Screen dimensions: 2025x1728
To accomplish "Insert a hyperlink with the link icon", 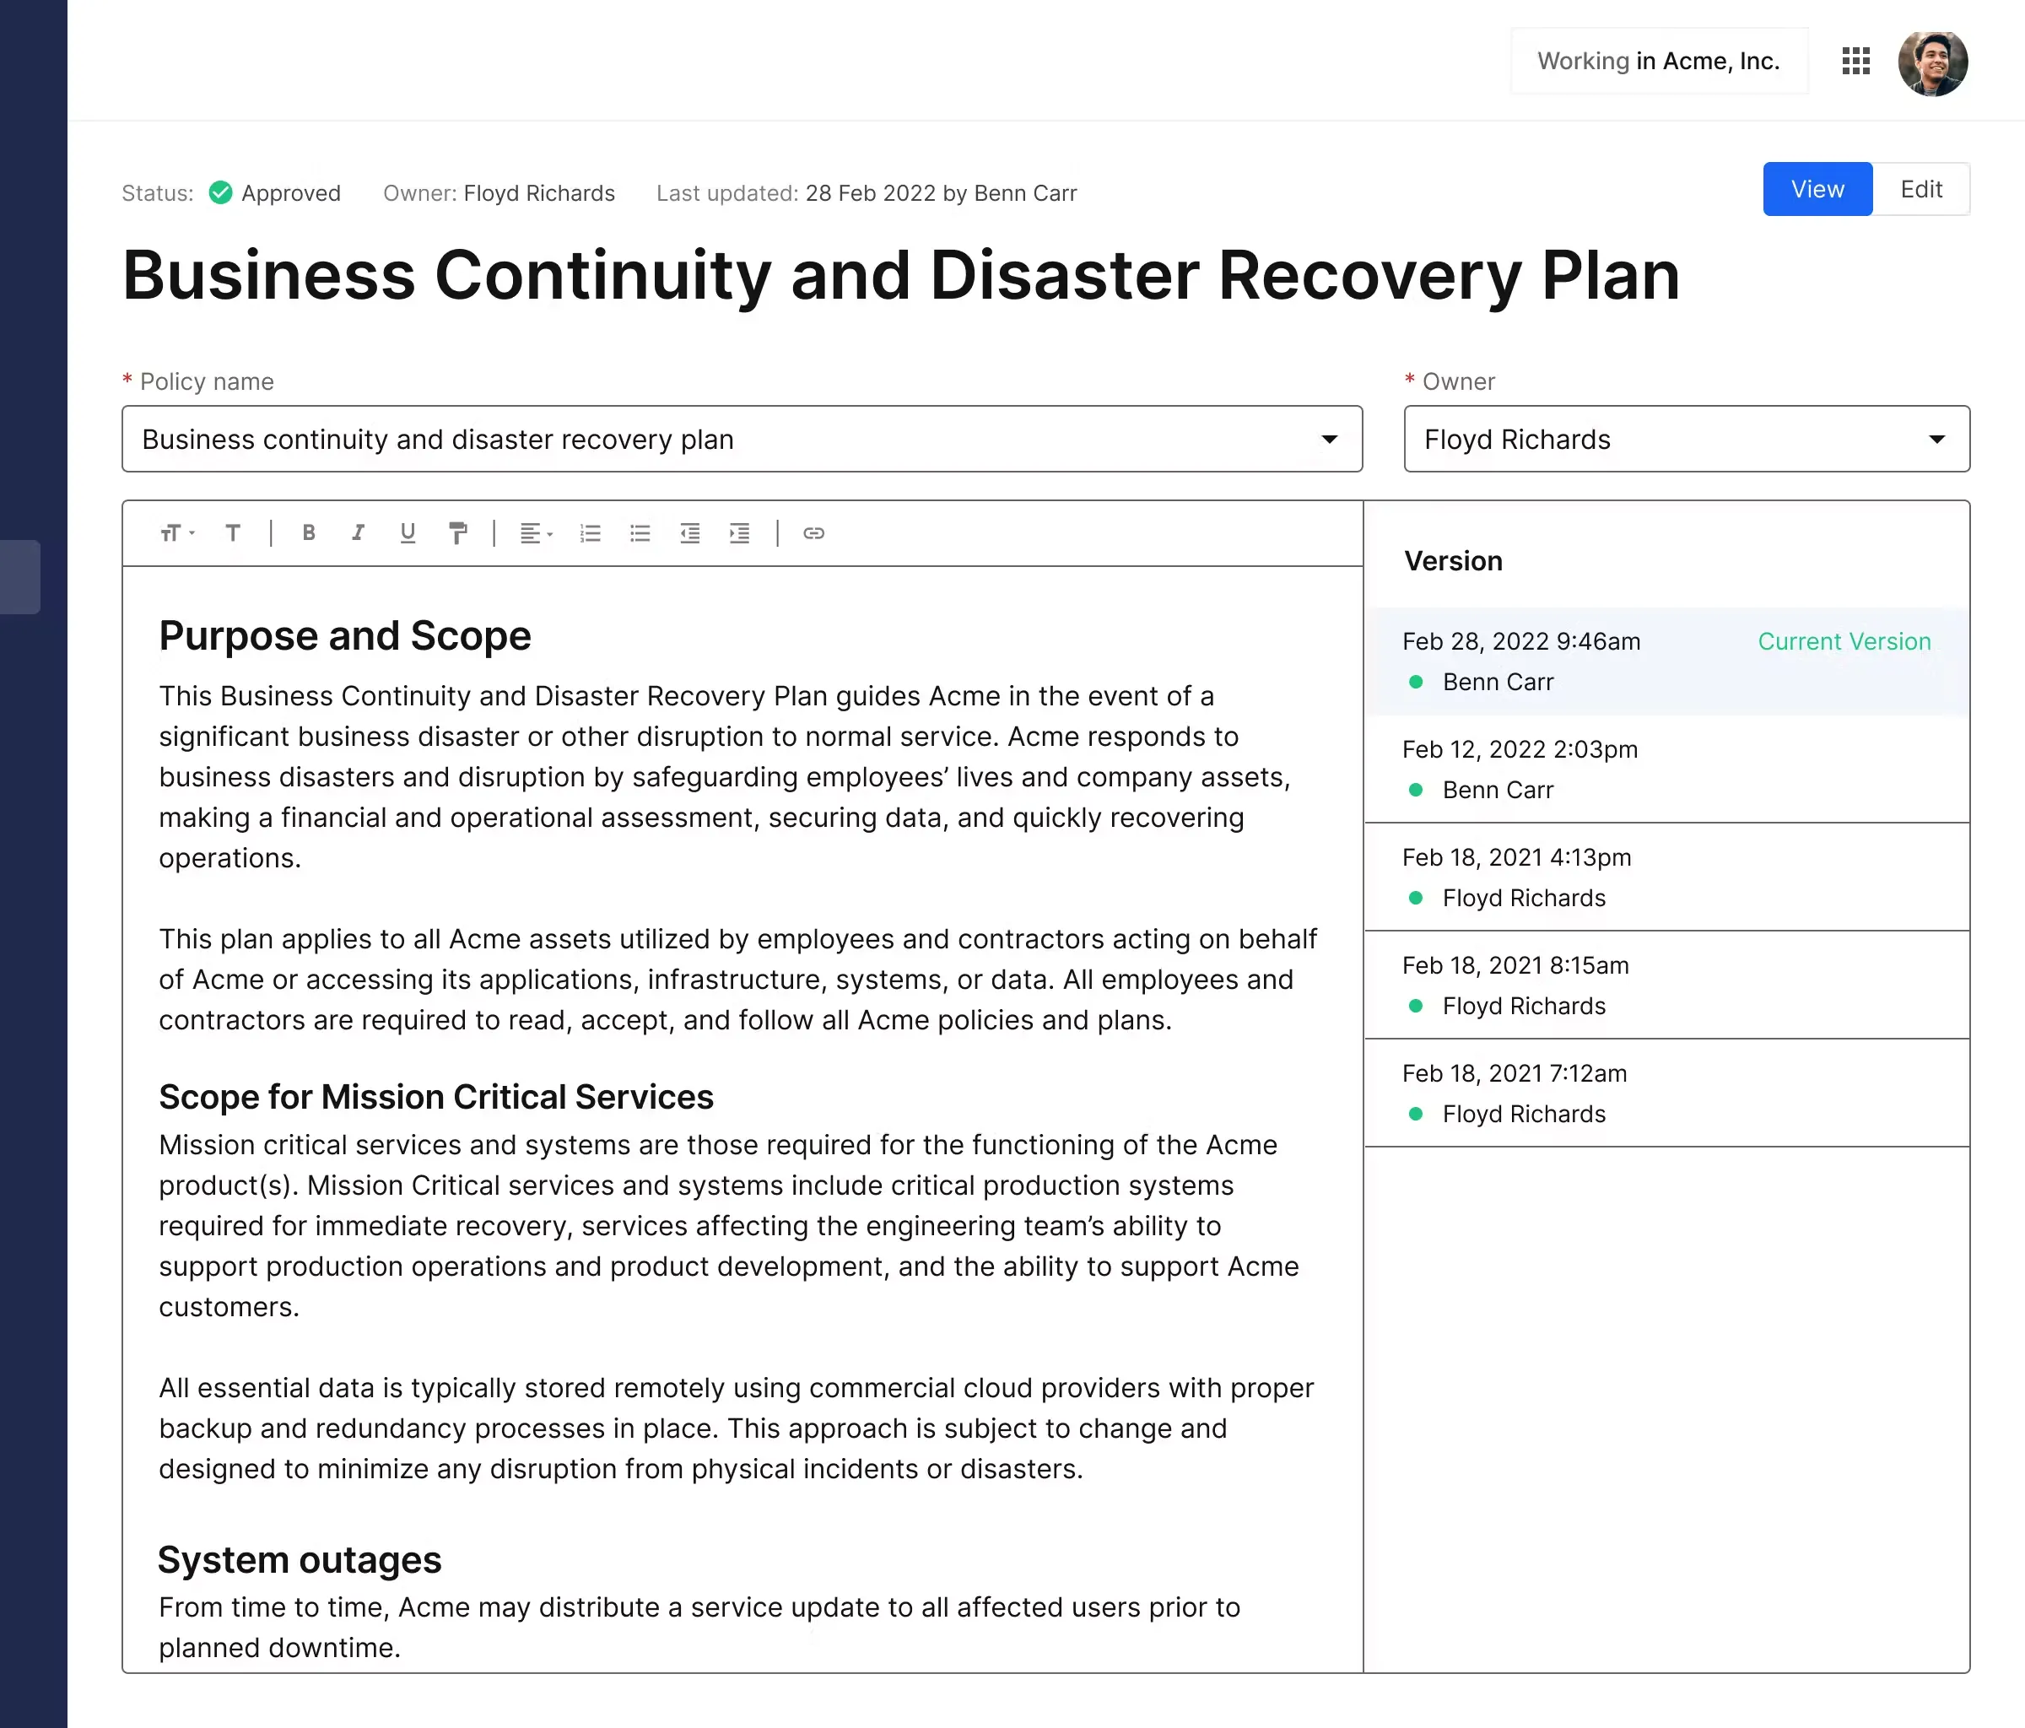I will coord(813,532).
